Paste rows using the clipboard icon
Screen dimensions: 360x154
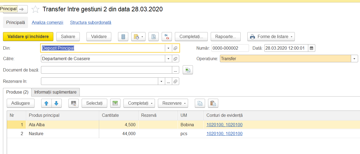213,103
